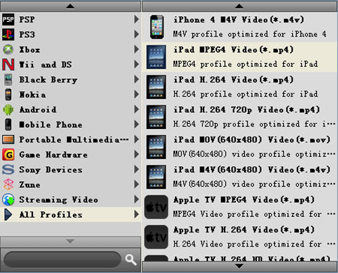338x273 pixels.
Task: Choose Apple TV MPEG4 Video(*.mp4) profile
Action: [x=239, y=207]
